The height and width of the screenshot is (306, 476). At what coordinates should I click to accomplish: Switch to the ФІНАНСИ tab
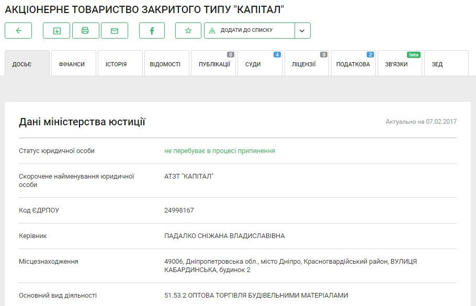(x=71, y=63)
